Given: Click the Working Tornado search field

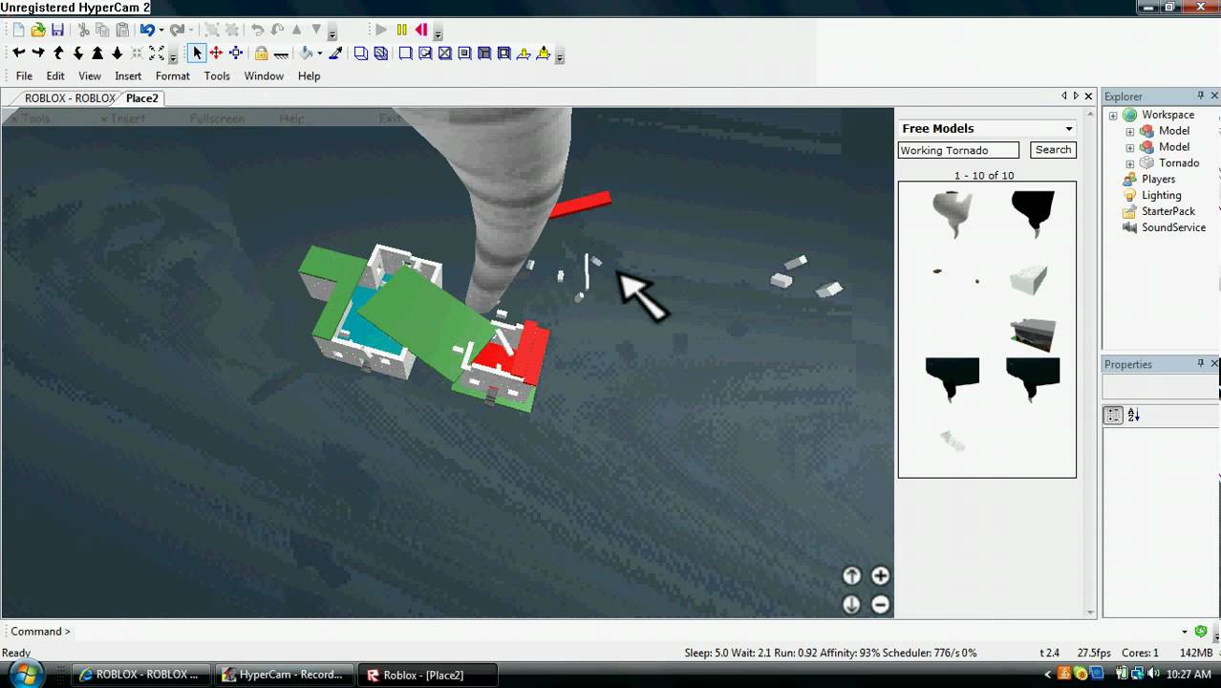Looking at the screenshot, I should click(x=958, y=150).
